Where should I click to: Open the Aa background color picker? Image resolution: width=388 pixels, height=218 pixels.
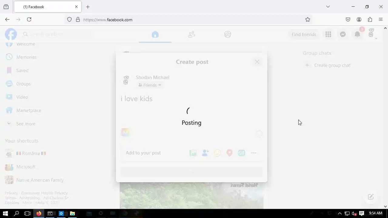pos(125,132)
